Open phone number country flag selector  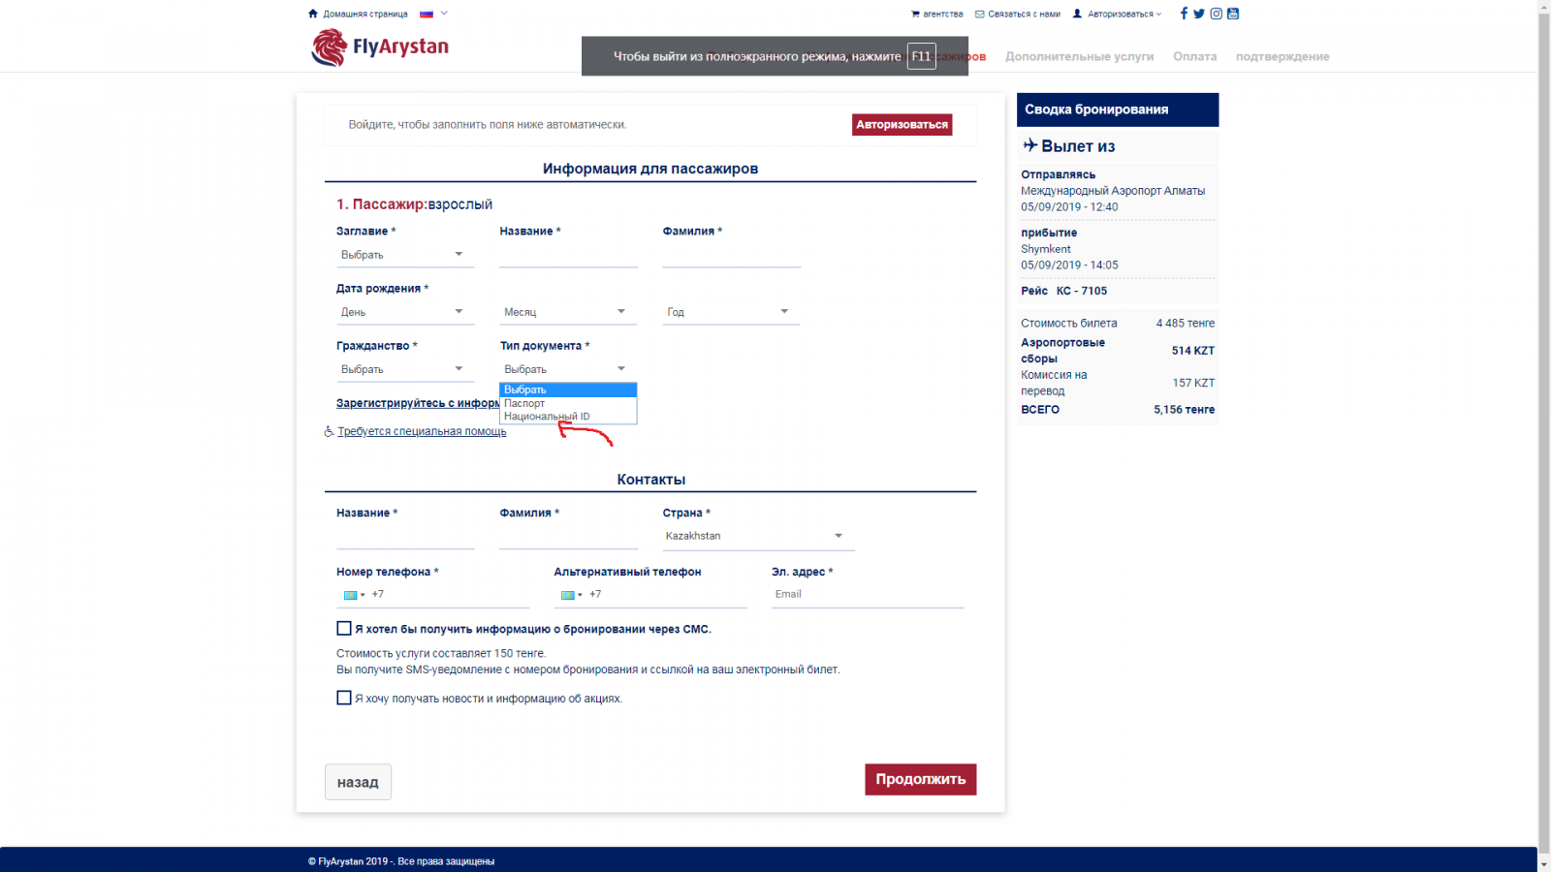(354, 595)
